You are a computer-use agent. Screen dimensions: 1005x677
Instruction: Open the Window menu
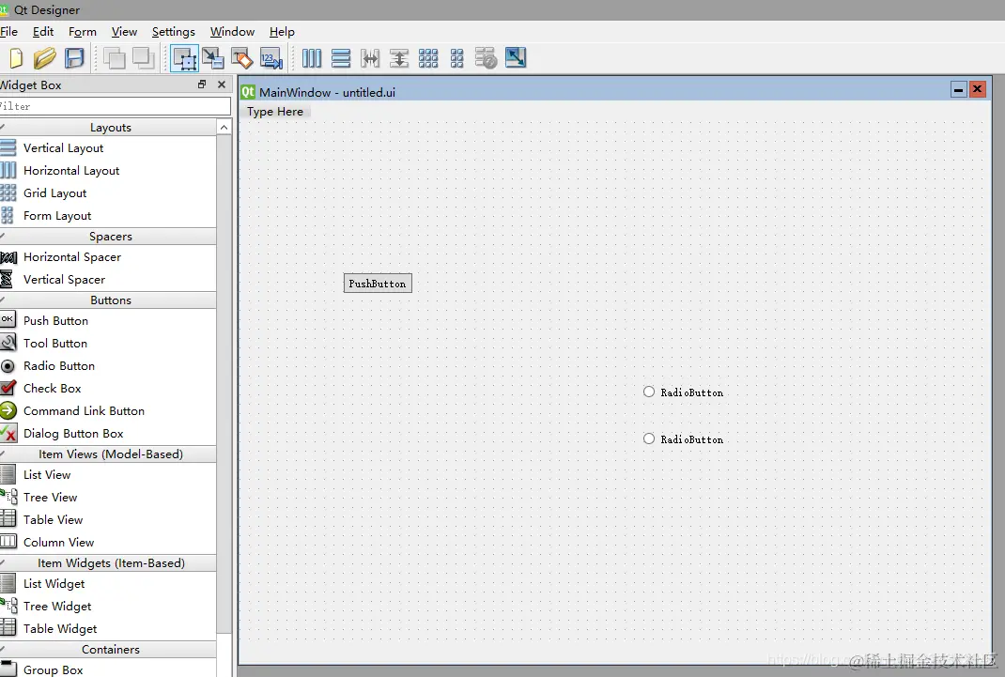click(x=232, y=31)
